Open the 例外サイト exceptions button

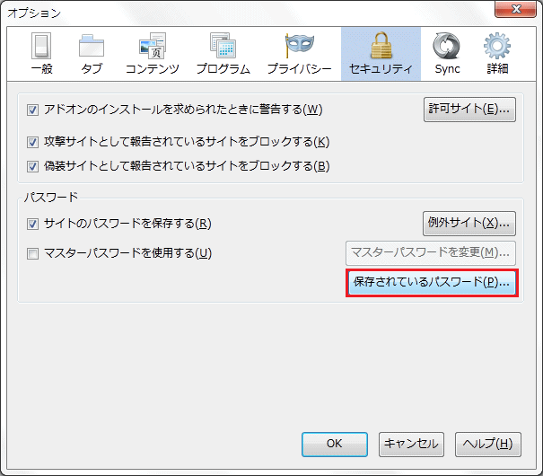pos(469,223)
